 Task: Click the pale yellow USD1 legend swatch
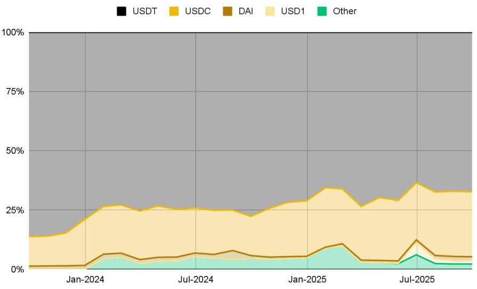[270, 11]
